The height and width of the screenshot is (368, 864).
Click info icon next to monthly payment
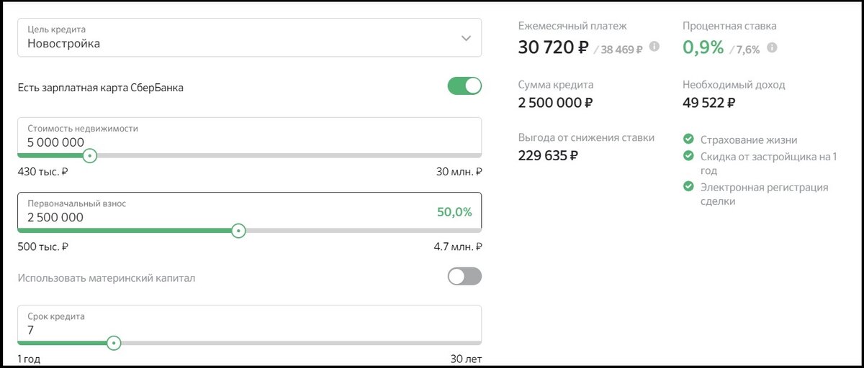point(654,47)
